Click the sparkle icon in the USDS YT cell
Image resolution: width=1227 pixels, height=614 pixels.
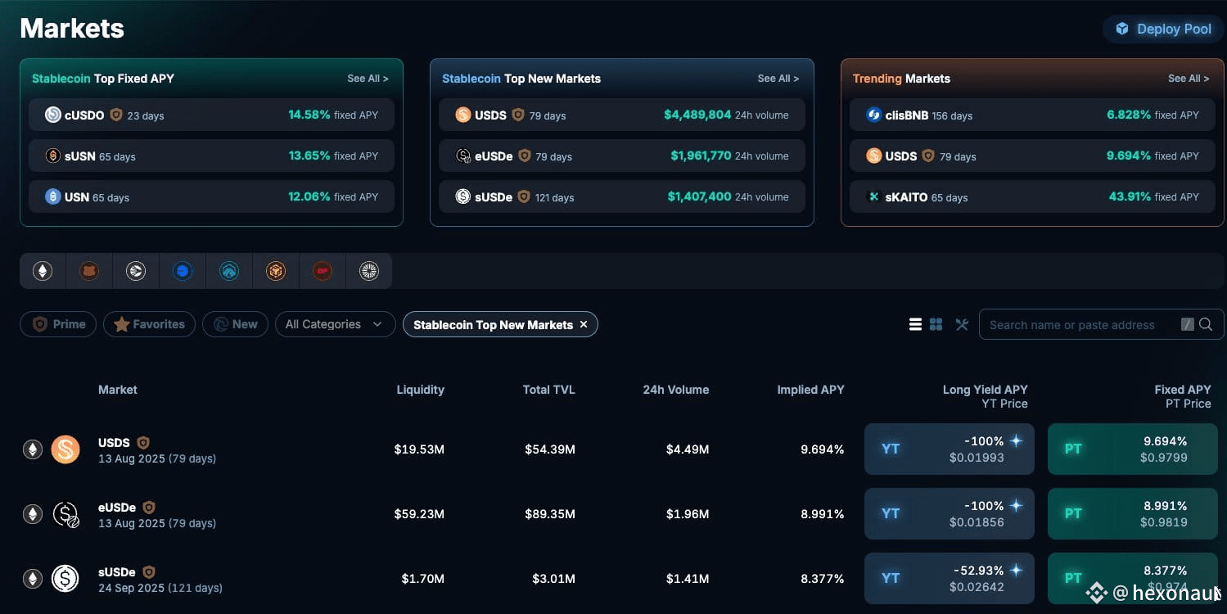[x=1016, y=441]
